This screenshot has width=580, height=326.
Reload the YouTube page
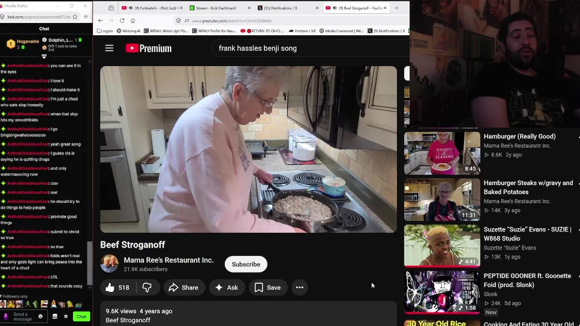pyautogui.click(x=122, y=20)
